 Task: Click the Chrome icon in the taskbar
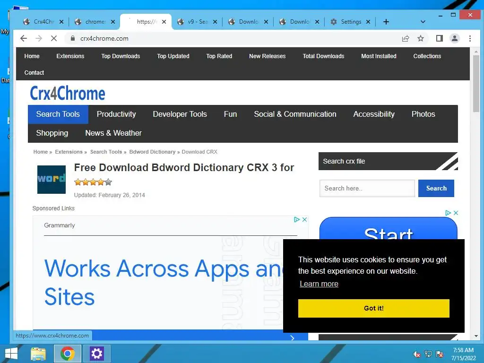click(x=67, y=354)
